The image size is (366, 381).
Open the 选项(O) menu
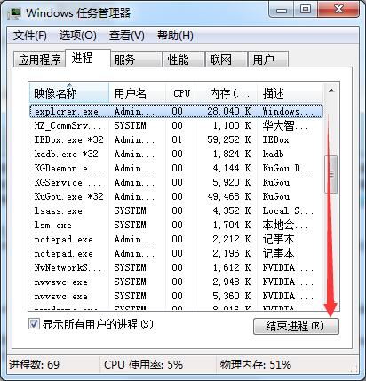tap(78, 36)
